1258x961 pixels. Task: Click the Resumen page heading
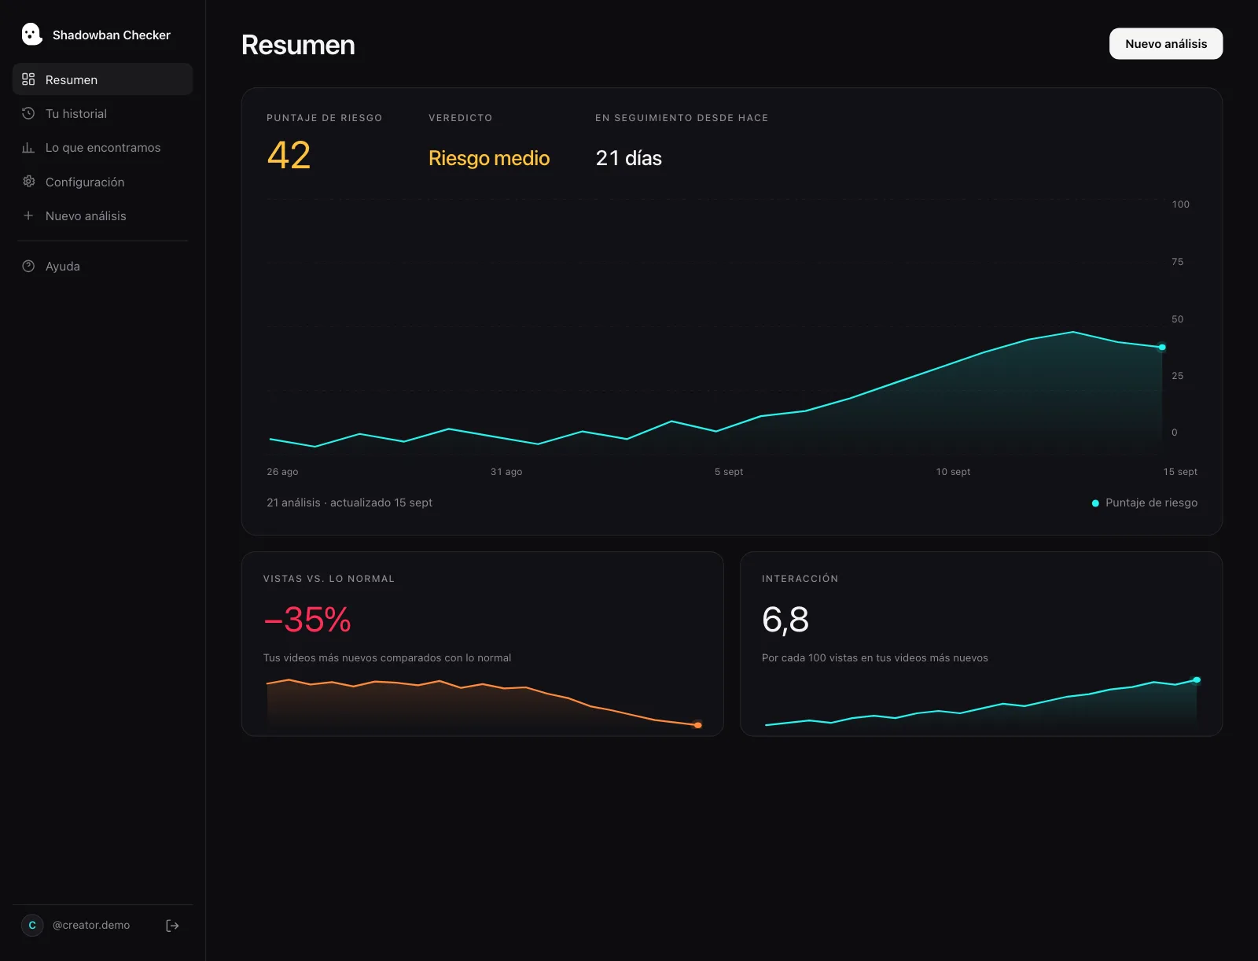(298, 46)
